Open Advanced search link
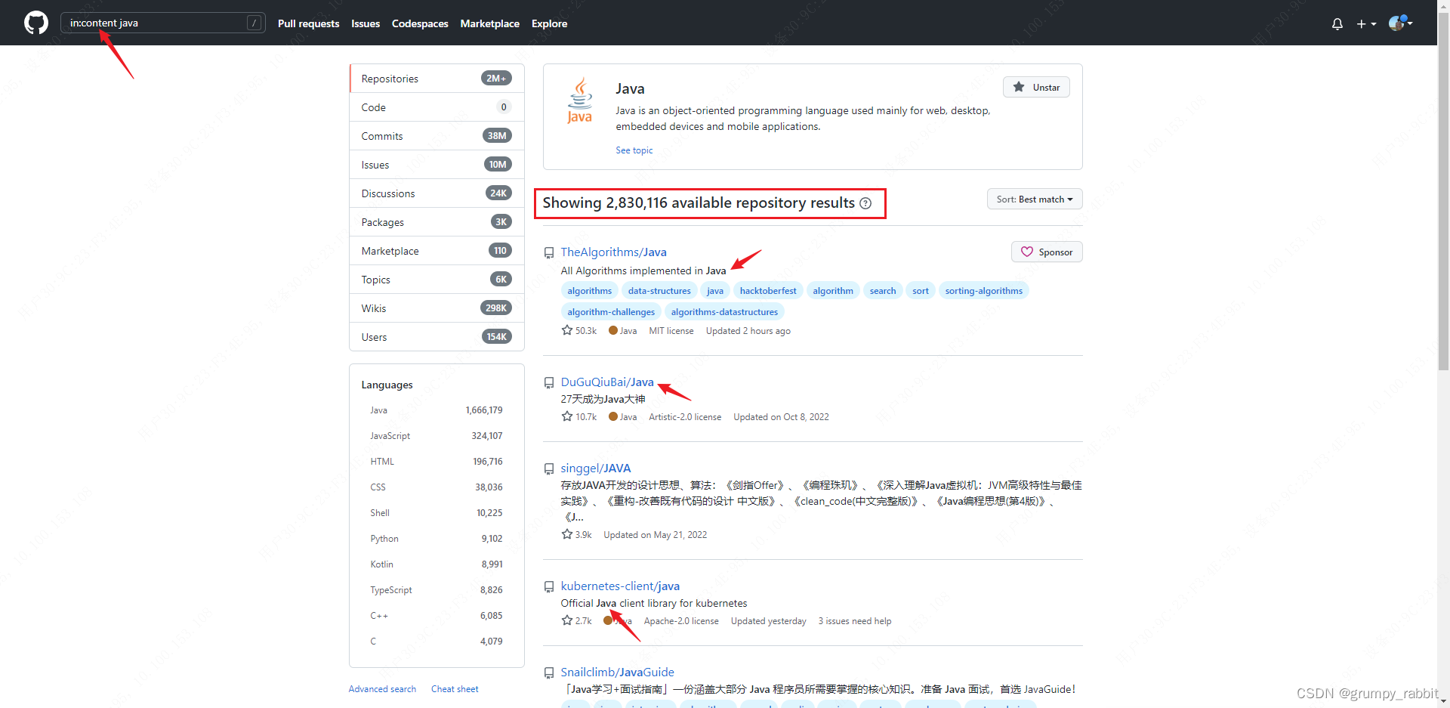1450x708 pixels. point(382,689)
